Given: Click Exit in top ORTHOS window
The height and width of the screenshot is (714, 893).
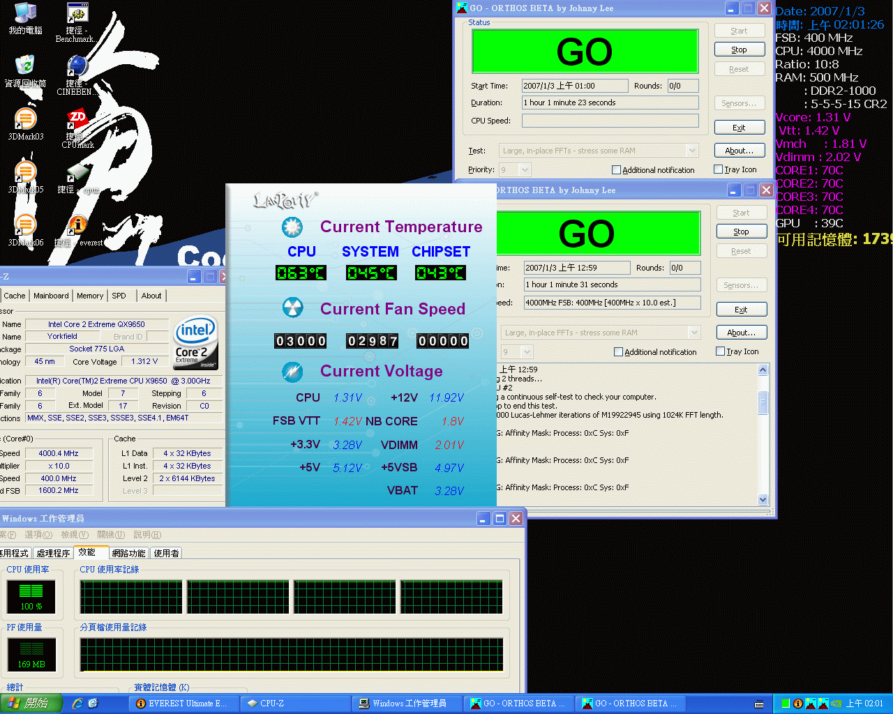Looking at the screenshot, I should point(740,128).
